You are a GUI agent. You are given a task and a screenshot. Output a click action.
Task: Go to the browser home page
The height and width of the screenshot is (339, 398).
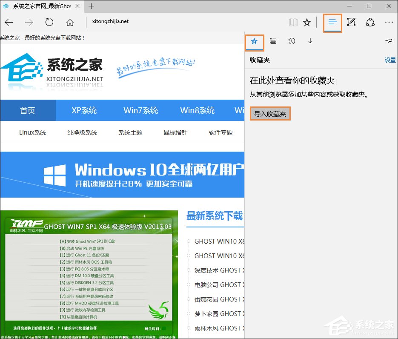pos(71,22)
